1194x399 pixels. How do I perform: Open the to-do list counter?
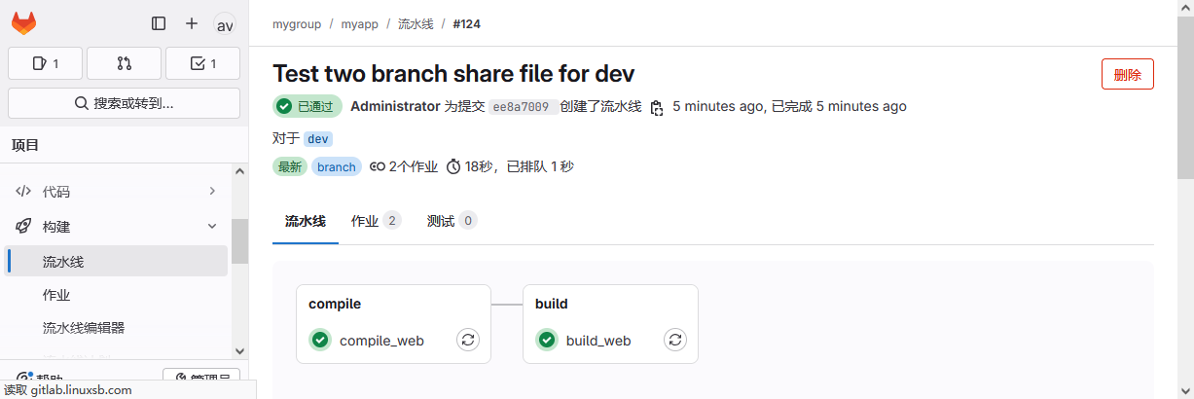(x=202, y=63)
